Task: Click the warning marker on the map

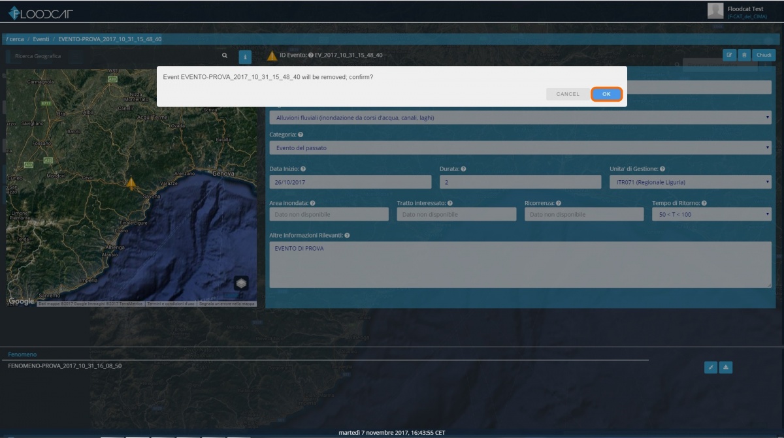Action: (131, 182)
